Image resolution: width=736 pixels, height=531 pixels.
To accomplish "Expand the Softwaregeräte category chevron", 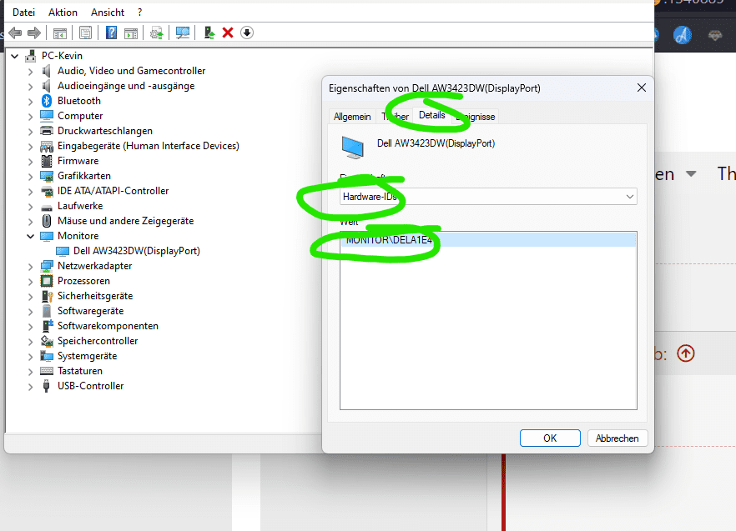I will pos(31,312).
